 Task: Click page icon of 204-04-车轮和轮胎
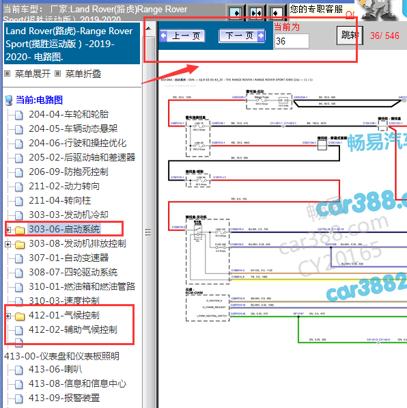[19, 115]
